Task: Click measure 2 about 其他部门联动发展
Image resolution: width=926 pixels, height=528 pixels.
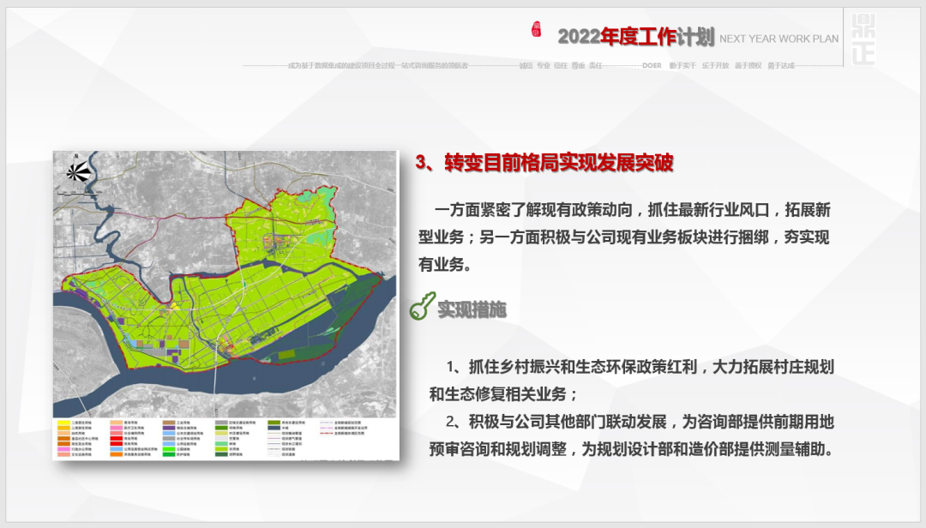Action: 632,435
